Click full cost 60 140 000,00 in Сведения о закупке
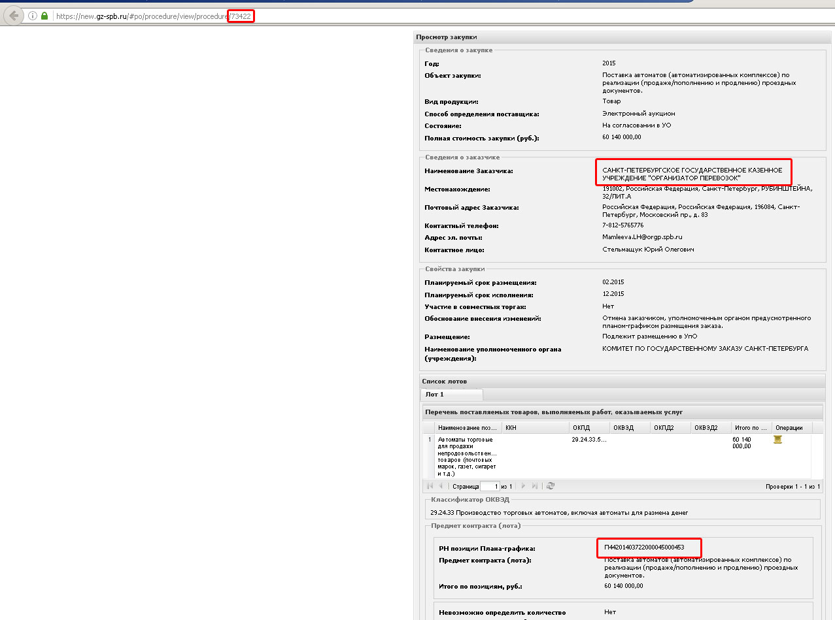Viewport: 835px width, 620px height. click(622, 137)
